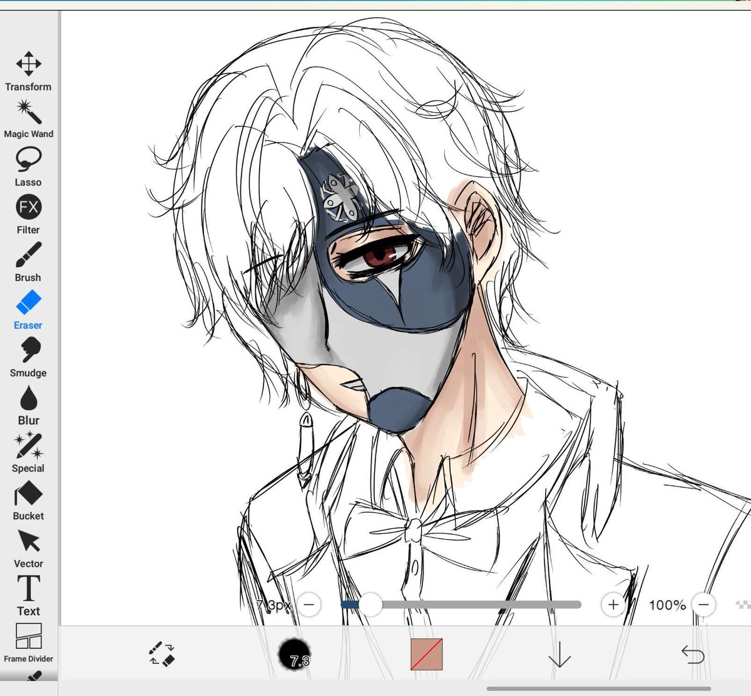Select the Blur tool

28,405
